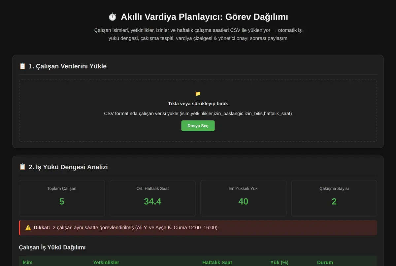This screenshot has height=266, width=396.
Task: Click the folder icon in upload area
Action: pyautogui.click(x=198, y=94)
